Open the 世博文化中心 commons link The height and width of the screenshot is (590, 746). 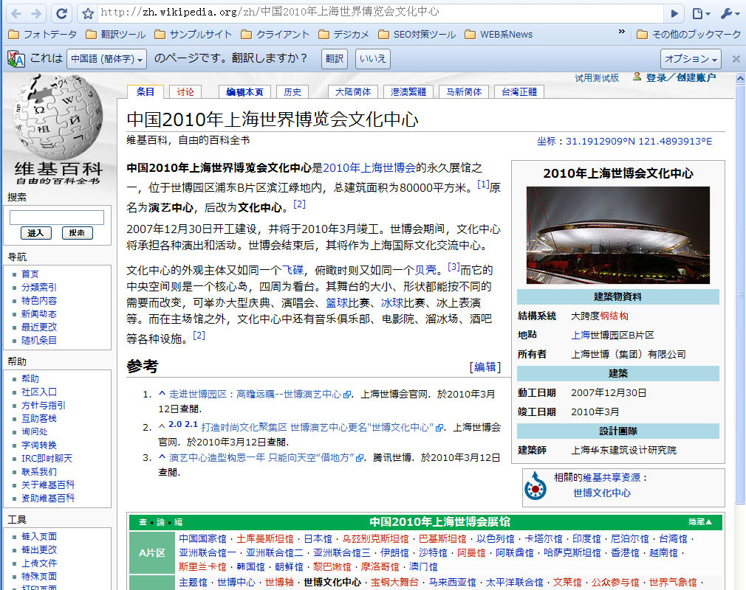602,493
